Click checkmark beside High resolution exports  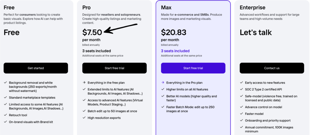[x=84, y=118]
